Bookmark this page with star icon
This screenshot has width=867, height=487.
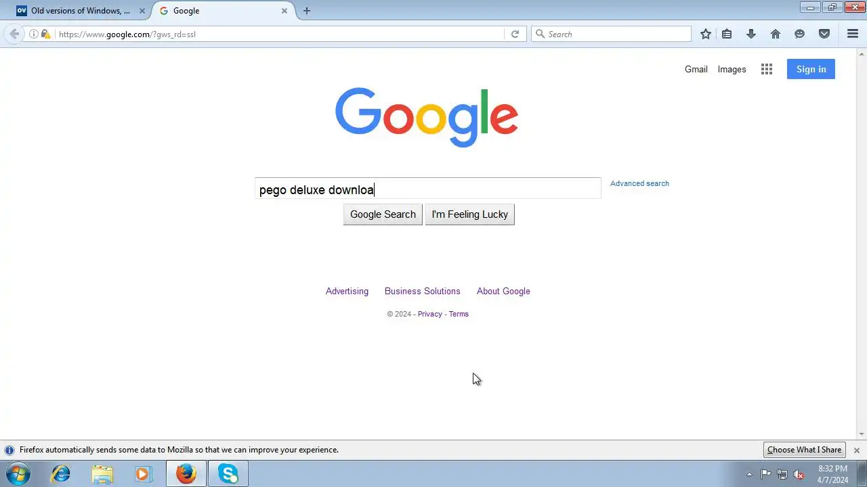coord(706,34)
